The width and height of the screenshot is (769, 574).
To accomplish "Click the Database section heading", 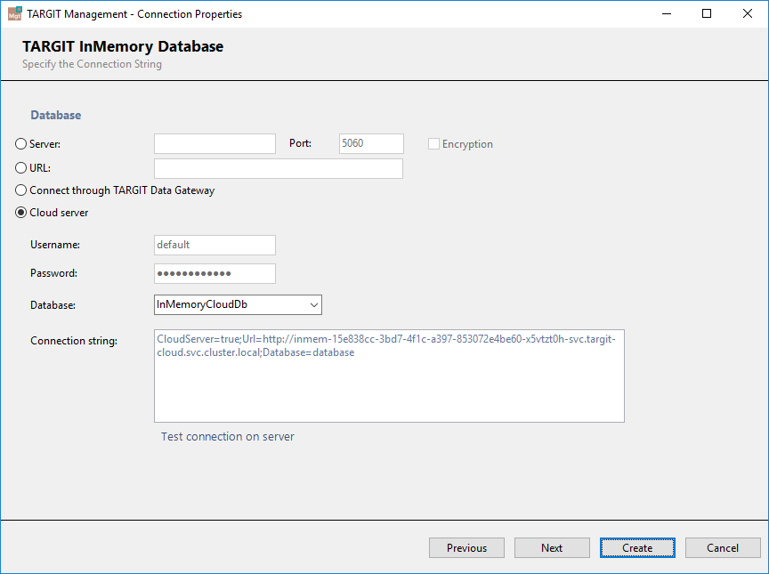I will [56, 115].
